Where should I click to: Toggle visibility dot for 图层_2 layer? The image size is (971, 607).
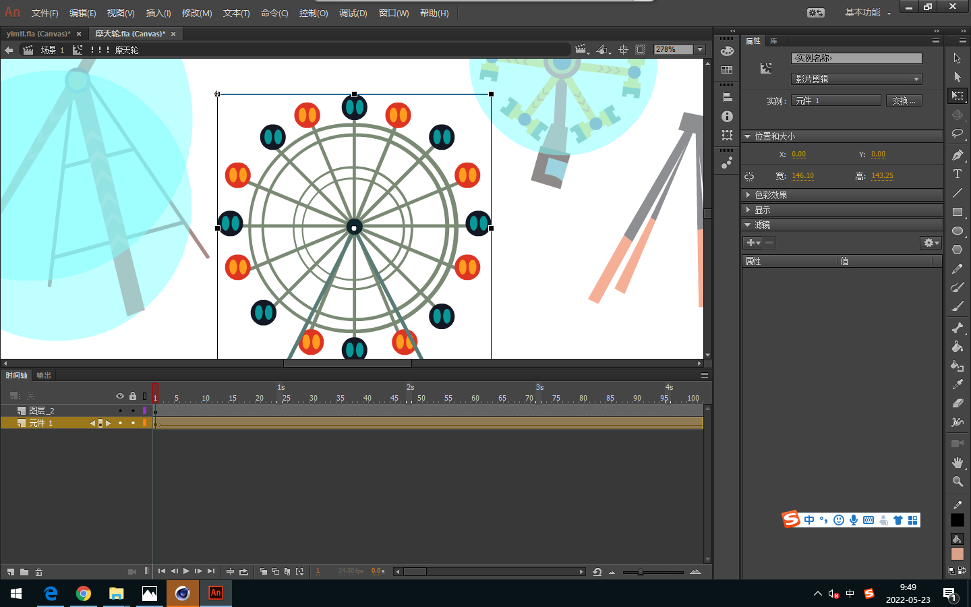[120, 411]
